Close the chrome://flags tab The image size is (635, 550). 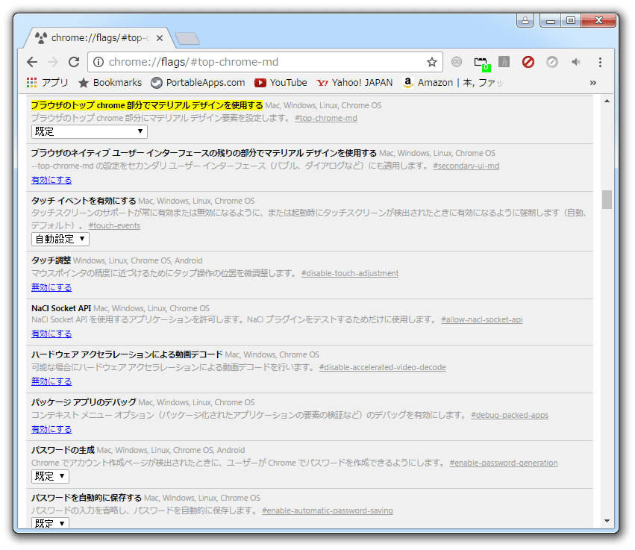tap(160, 38)
